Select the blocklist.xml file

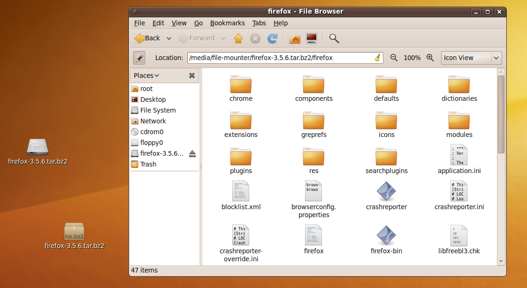[241, 196]
